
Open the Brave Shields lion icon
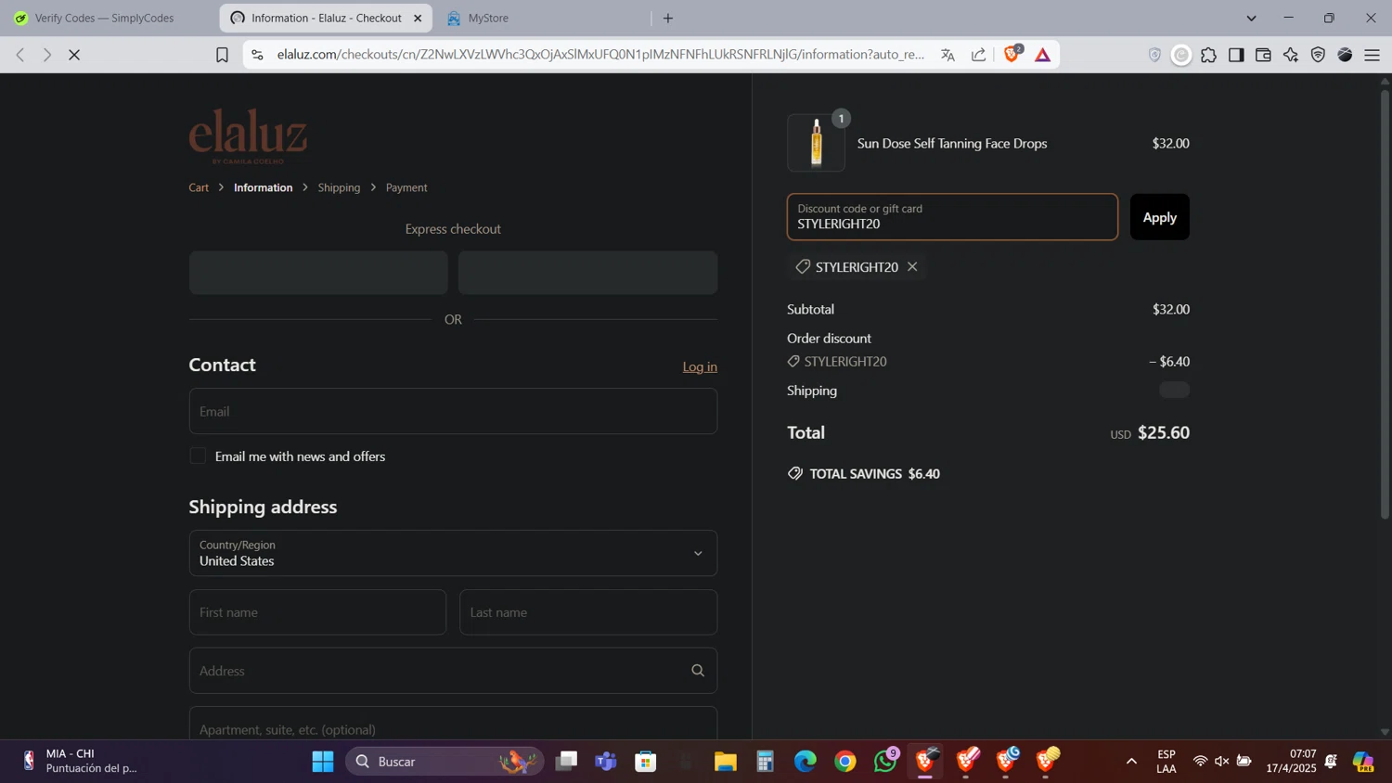1012,54
